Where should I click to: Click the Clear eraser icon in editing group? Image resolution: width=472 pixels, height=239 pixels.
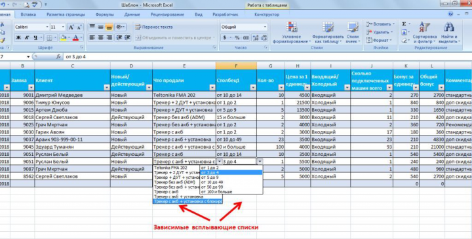pyautogui.click(x=404, y=41)
